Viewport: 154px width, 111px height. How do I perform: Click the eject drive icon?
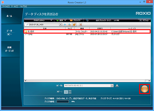117,86
